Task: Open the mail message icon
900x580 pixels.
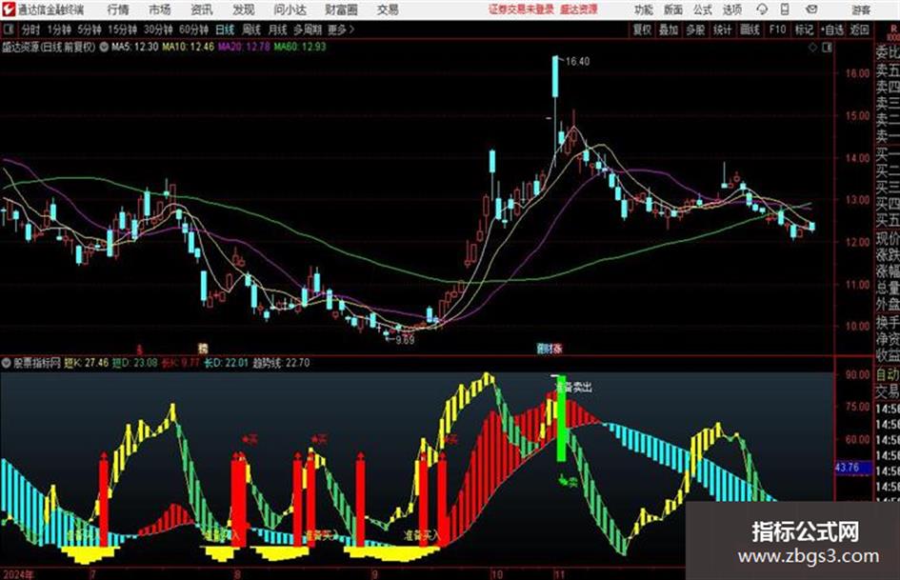Action: pos(811,10)
